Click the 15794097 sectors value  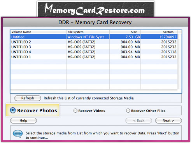[168, 37]
